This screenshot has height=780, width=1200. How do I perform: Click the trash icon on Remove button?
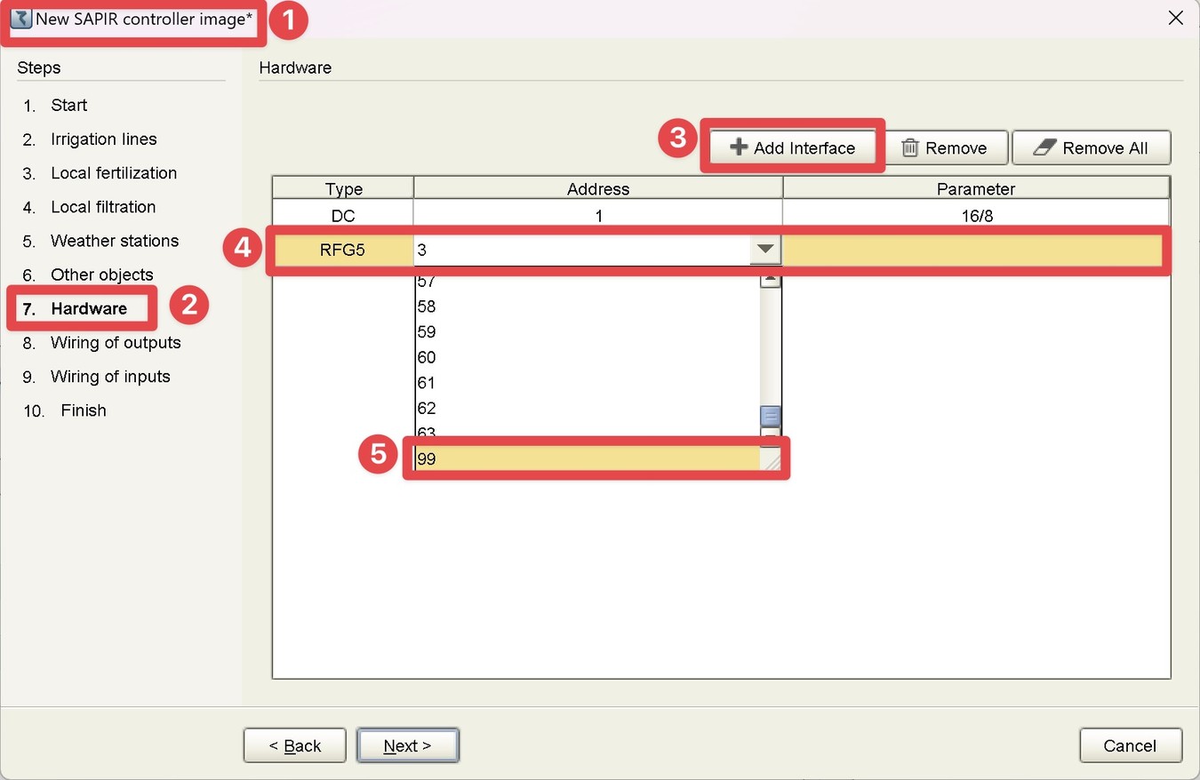point(909,147)
